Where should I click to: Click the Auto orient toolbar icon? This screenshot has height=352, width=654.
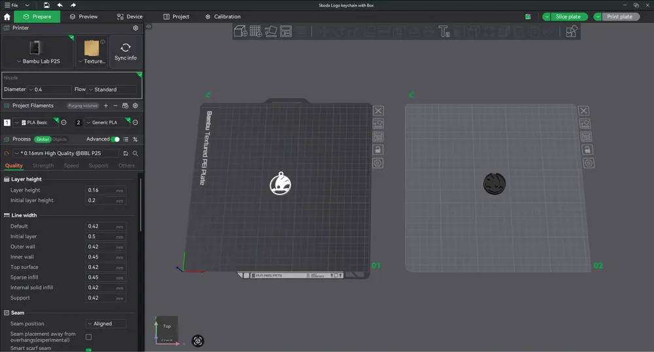pyautogui.click(x=271, y=31)
